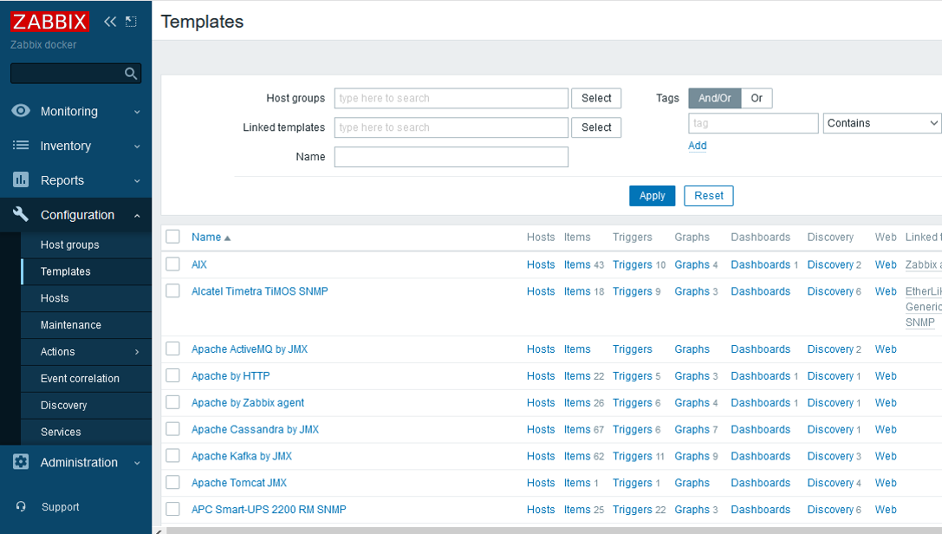942x534 pixels.
Task: Open Hosts in Configuration submenu
Action: pos(55,298)
